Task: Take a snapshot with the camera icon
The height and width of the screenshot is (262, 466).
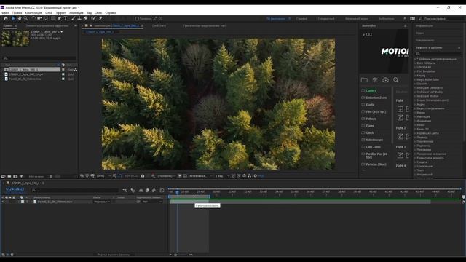Action: (143, 176)
